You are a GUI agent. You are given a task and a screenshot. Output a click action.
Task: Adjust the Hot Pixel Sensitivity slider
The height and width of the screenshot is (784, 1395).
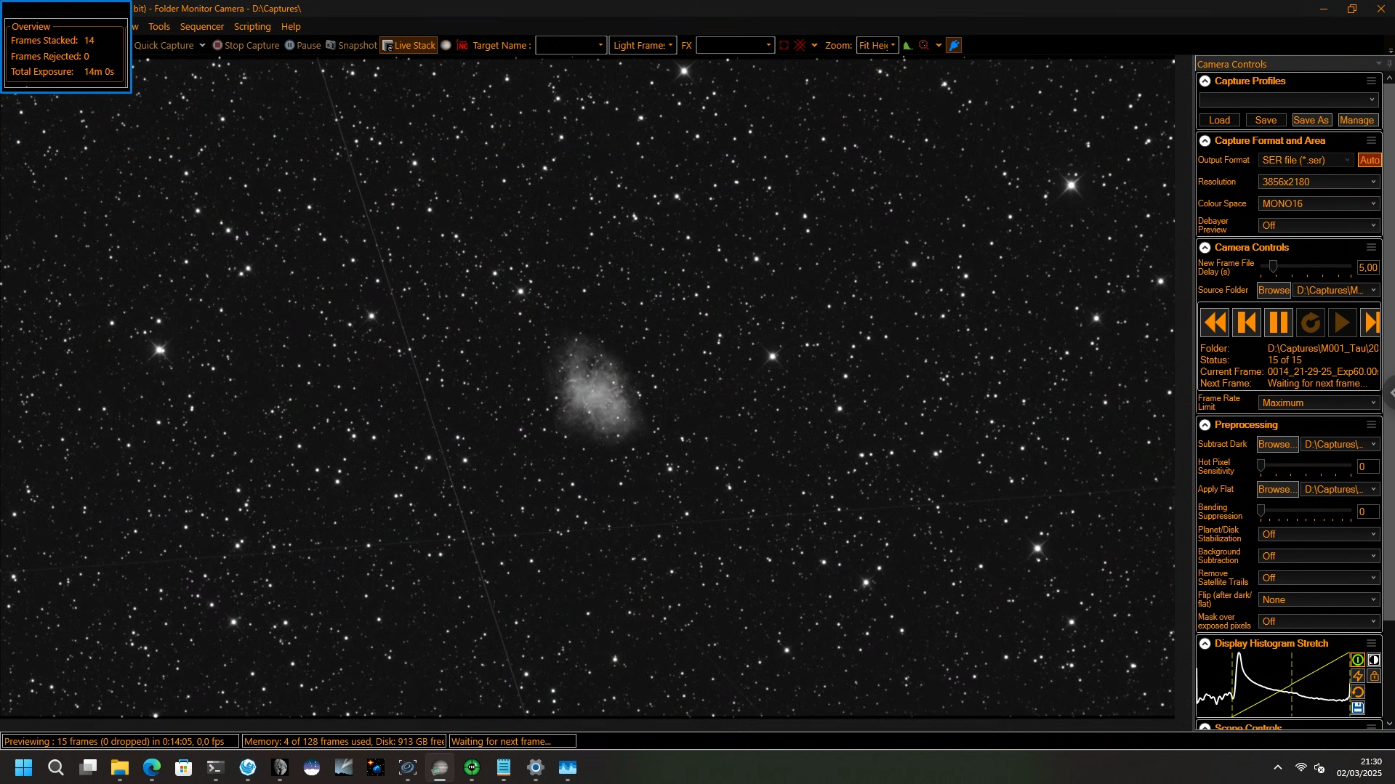click(x=1261, y=466)
